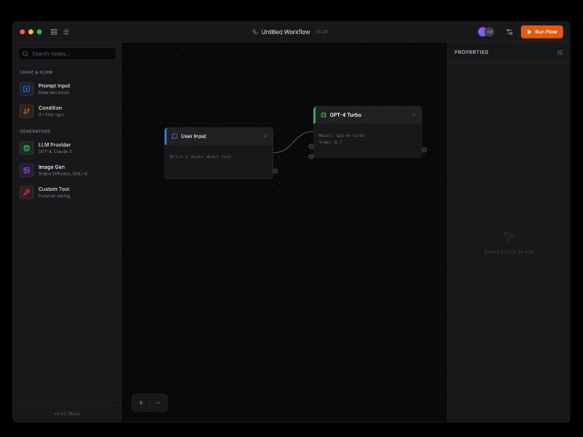The height and width of the screenshot is (437, 583).
Task: Select the LLM Provider chip icon
Action: coord(26,148)
